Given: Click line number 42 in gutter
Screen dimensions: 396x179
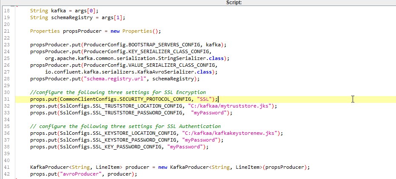Looking at the screenshot, I should click(7, 174).
